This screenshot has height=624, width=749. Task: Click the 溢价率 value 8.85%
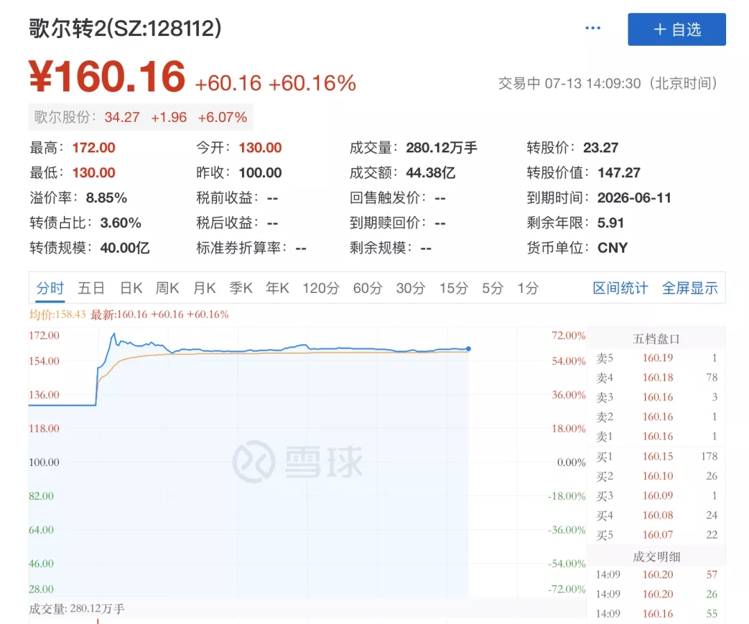click(x=107, y=198)
